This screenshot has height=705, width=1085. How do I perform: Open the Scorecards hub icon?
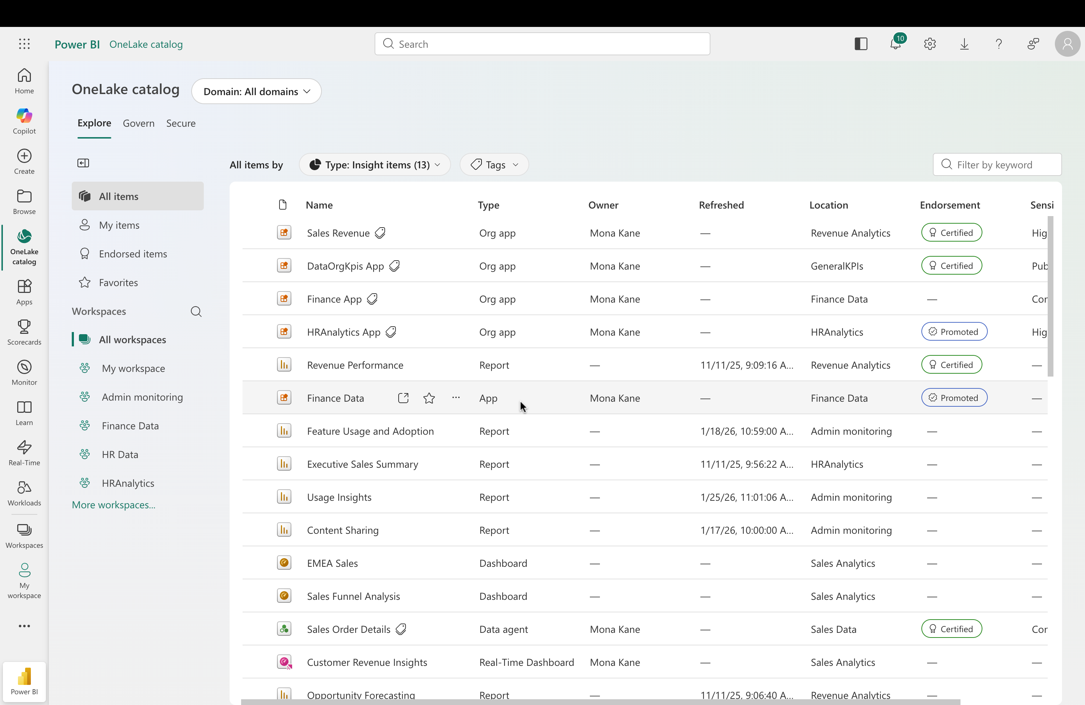click(24, 331)
